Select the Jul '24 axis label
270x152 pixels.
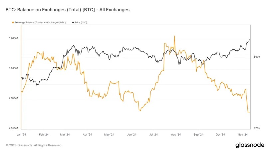[x=153, y=135]
